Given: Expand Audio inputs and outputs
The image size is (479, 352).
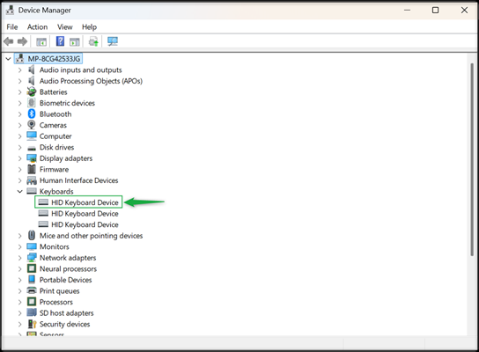Looking at the screenshot, I should (x=20, y=70).
